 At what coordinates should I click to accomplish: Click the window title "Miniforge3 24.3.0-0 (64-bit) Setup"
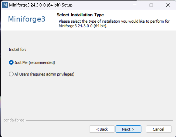(x=41, y=5)
